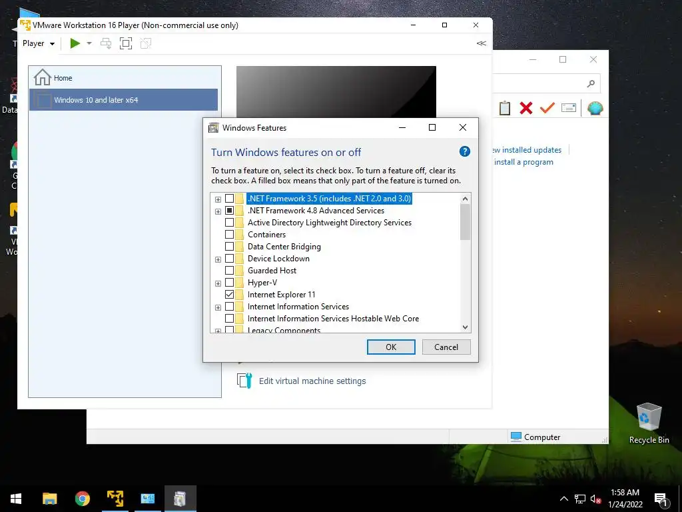
Task: Switch to Windows Features taskbar icon
Action: 180,499
